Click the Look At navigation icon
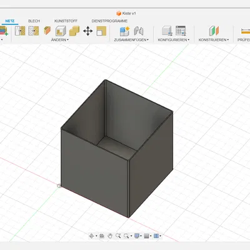This screenshot has width=250, height=250. 102,236
